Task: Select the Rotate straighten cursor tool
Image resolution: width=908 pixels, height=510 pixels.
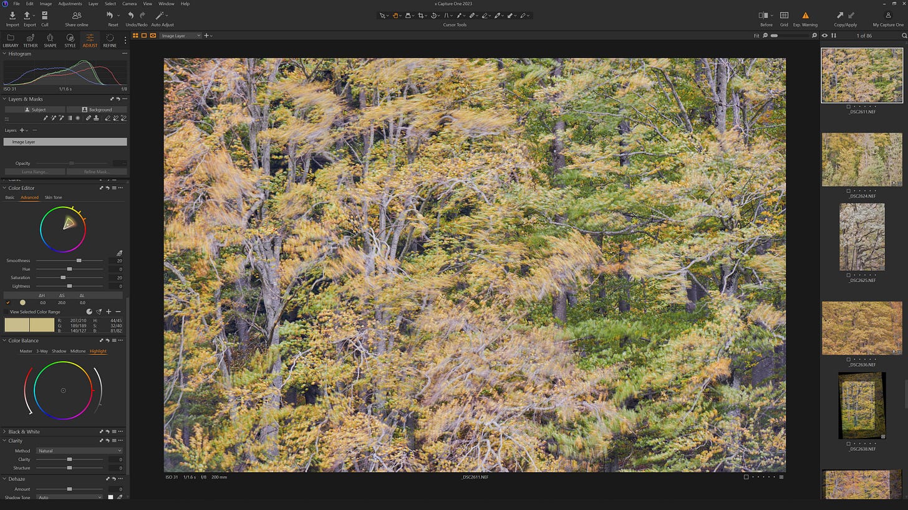Action: point(434,16)
